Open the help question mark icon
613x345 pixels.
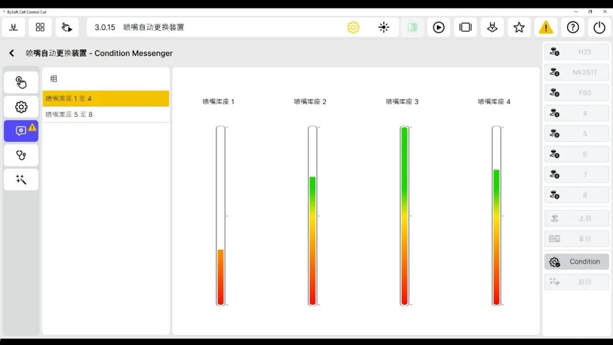pyautogui.click(x=573, y=27)
